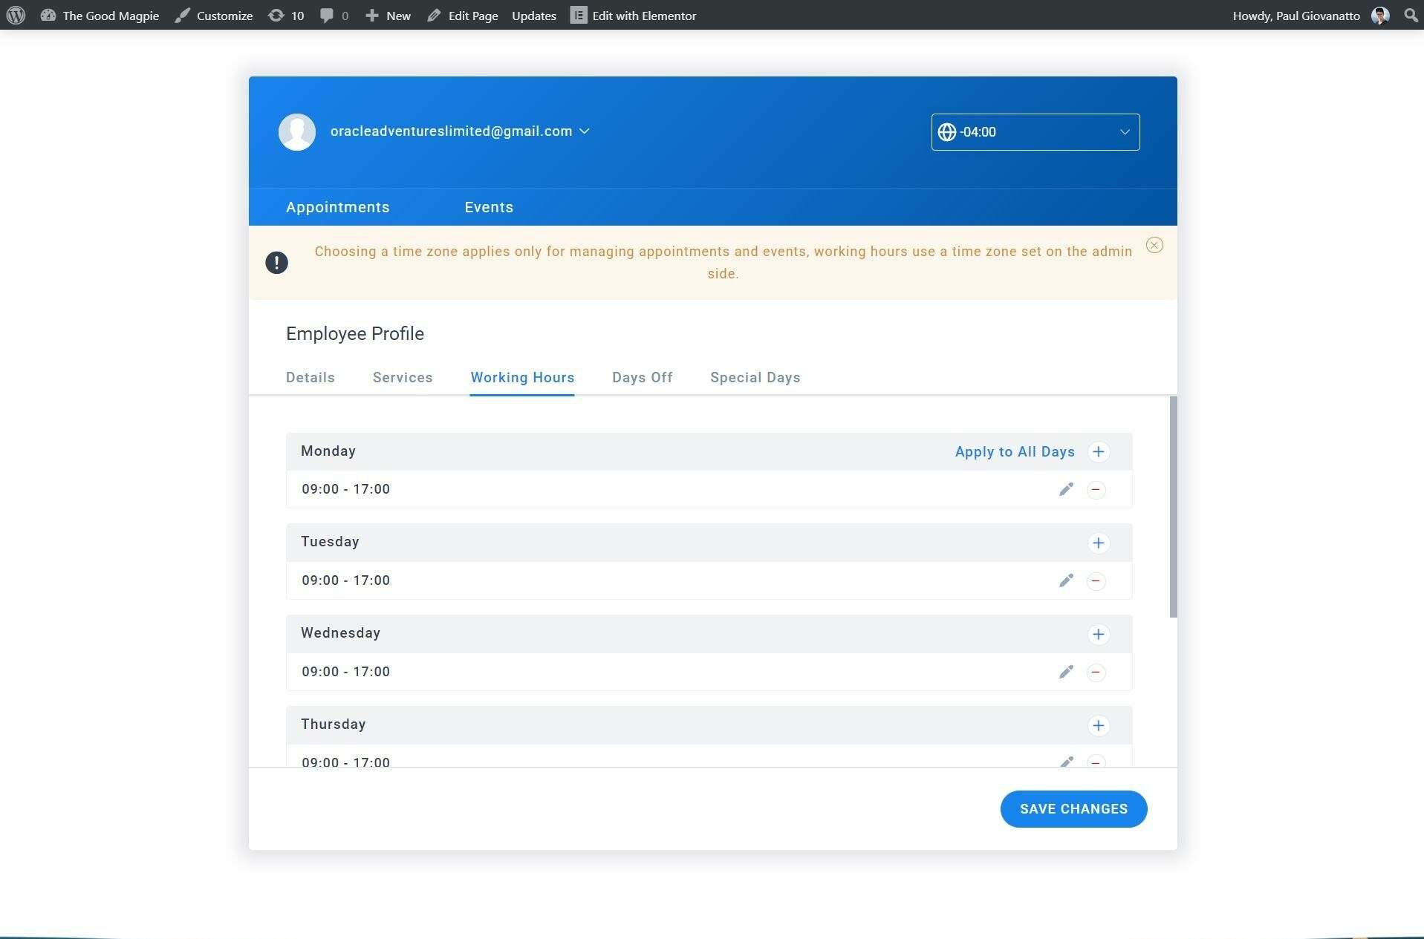Open the admin bar search icon
The height and width of the screenshot is (939, 1424).
pos(1411,15)
